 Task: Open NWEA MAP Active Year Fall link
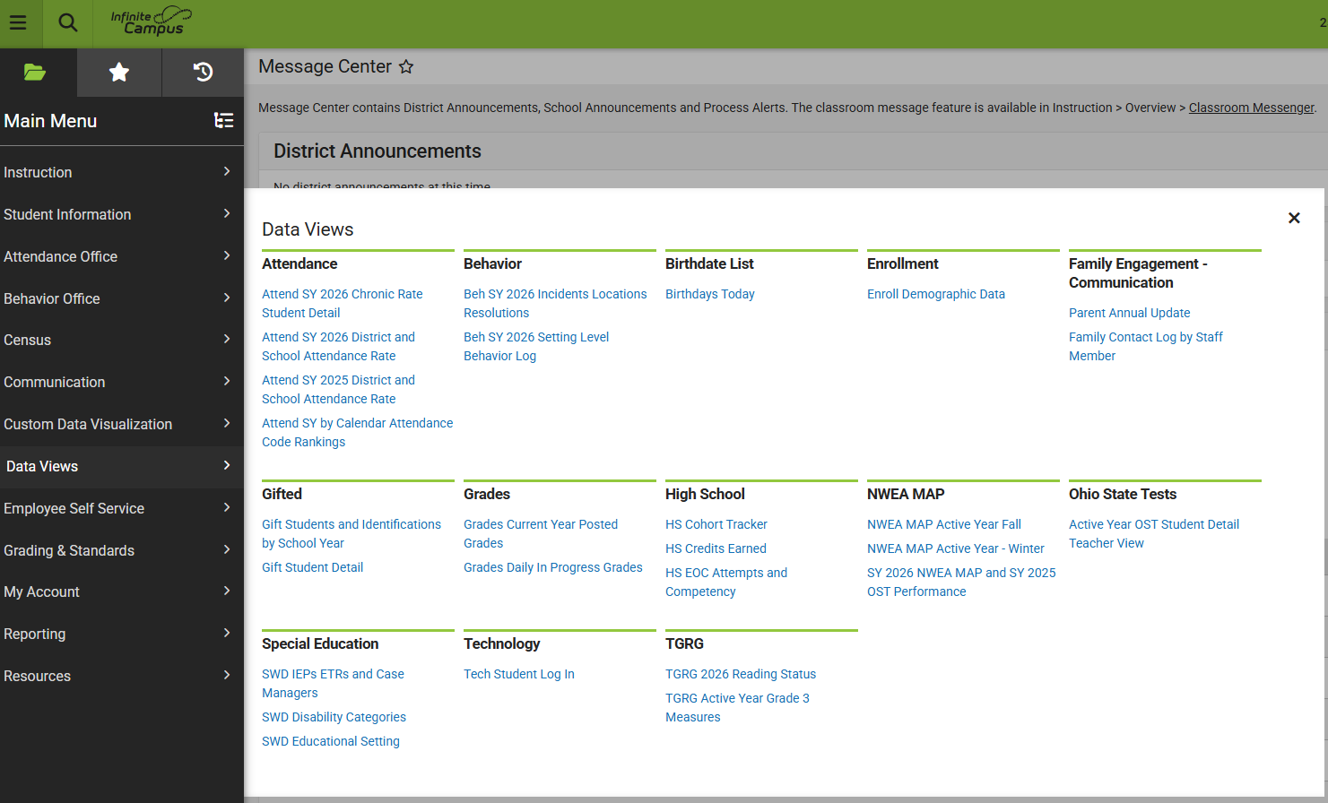(944, 524)
